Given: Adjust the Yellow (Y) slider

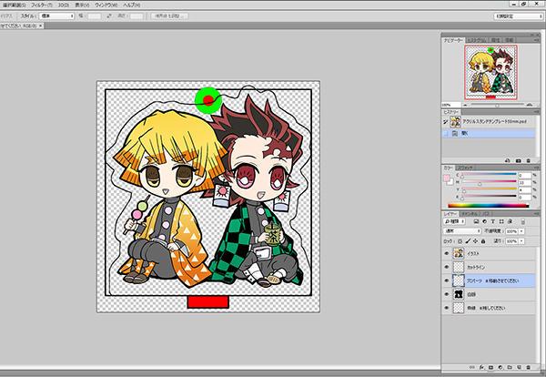Looking at the screenshot, I should [x=489, y=189].
